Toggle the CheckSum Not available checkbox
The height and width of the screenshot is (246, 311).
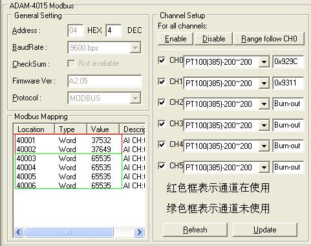click(x=71, y=63)
